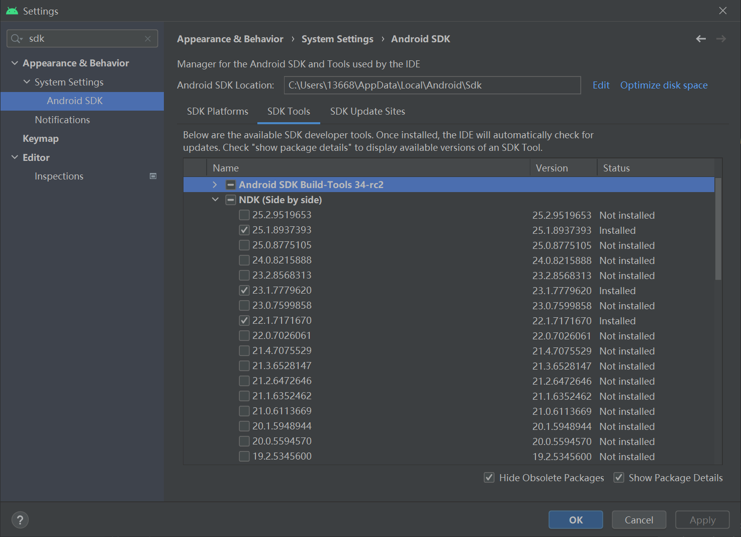Check the NDK 25.0.8775105 checkbox
This screenshot has height=537, width=741.
[244, 245]
